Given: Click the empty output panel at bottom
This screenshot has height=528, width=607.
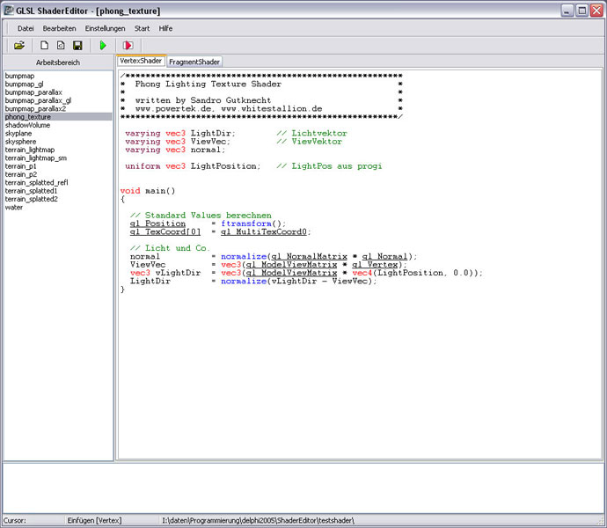Looking at the screenshot, I should 303,487.
